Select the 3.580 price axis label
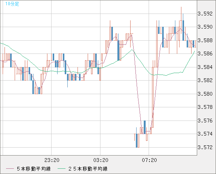 pos(205,94)
